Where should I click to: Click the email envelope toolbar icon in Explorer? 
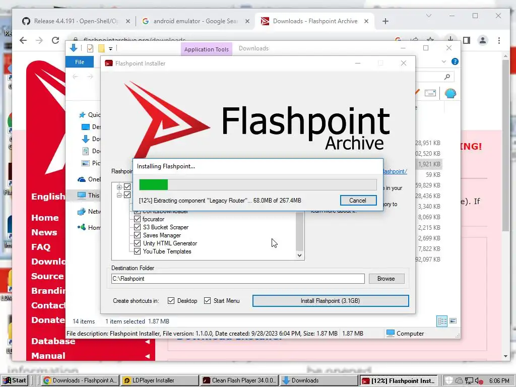click(x=430, y=93)
